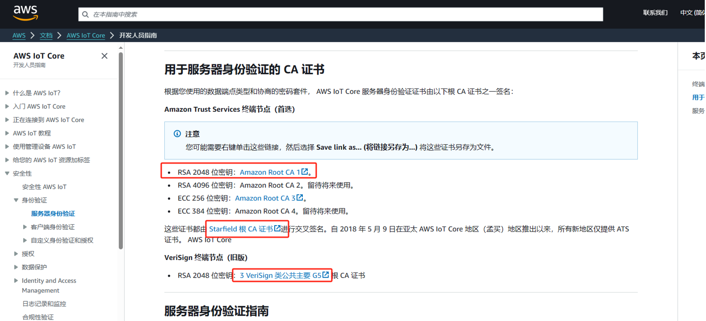Collapse the 安全性 section arrow

point(7,174)
